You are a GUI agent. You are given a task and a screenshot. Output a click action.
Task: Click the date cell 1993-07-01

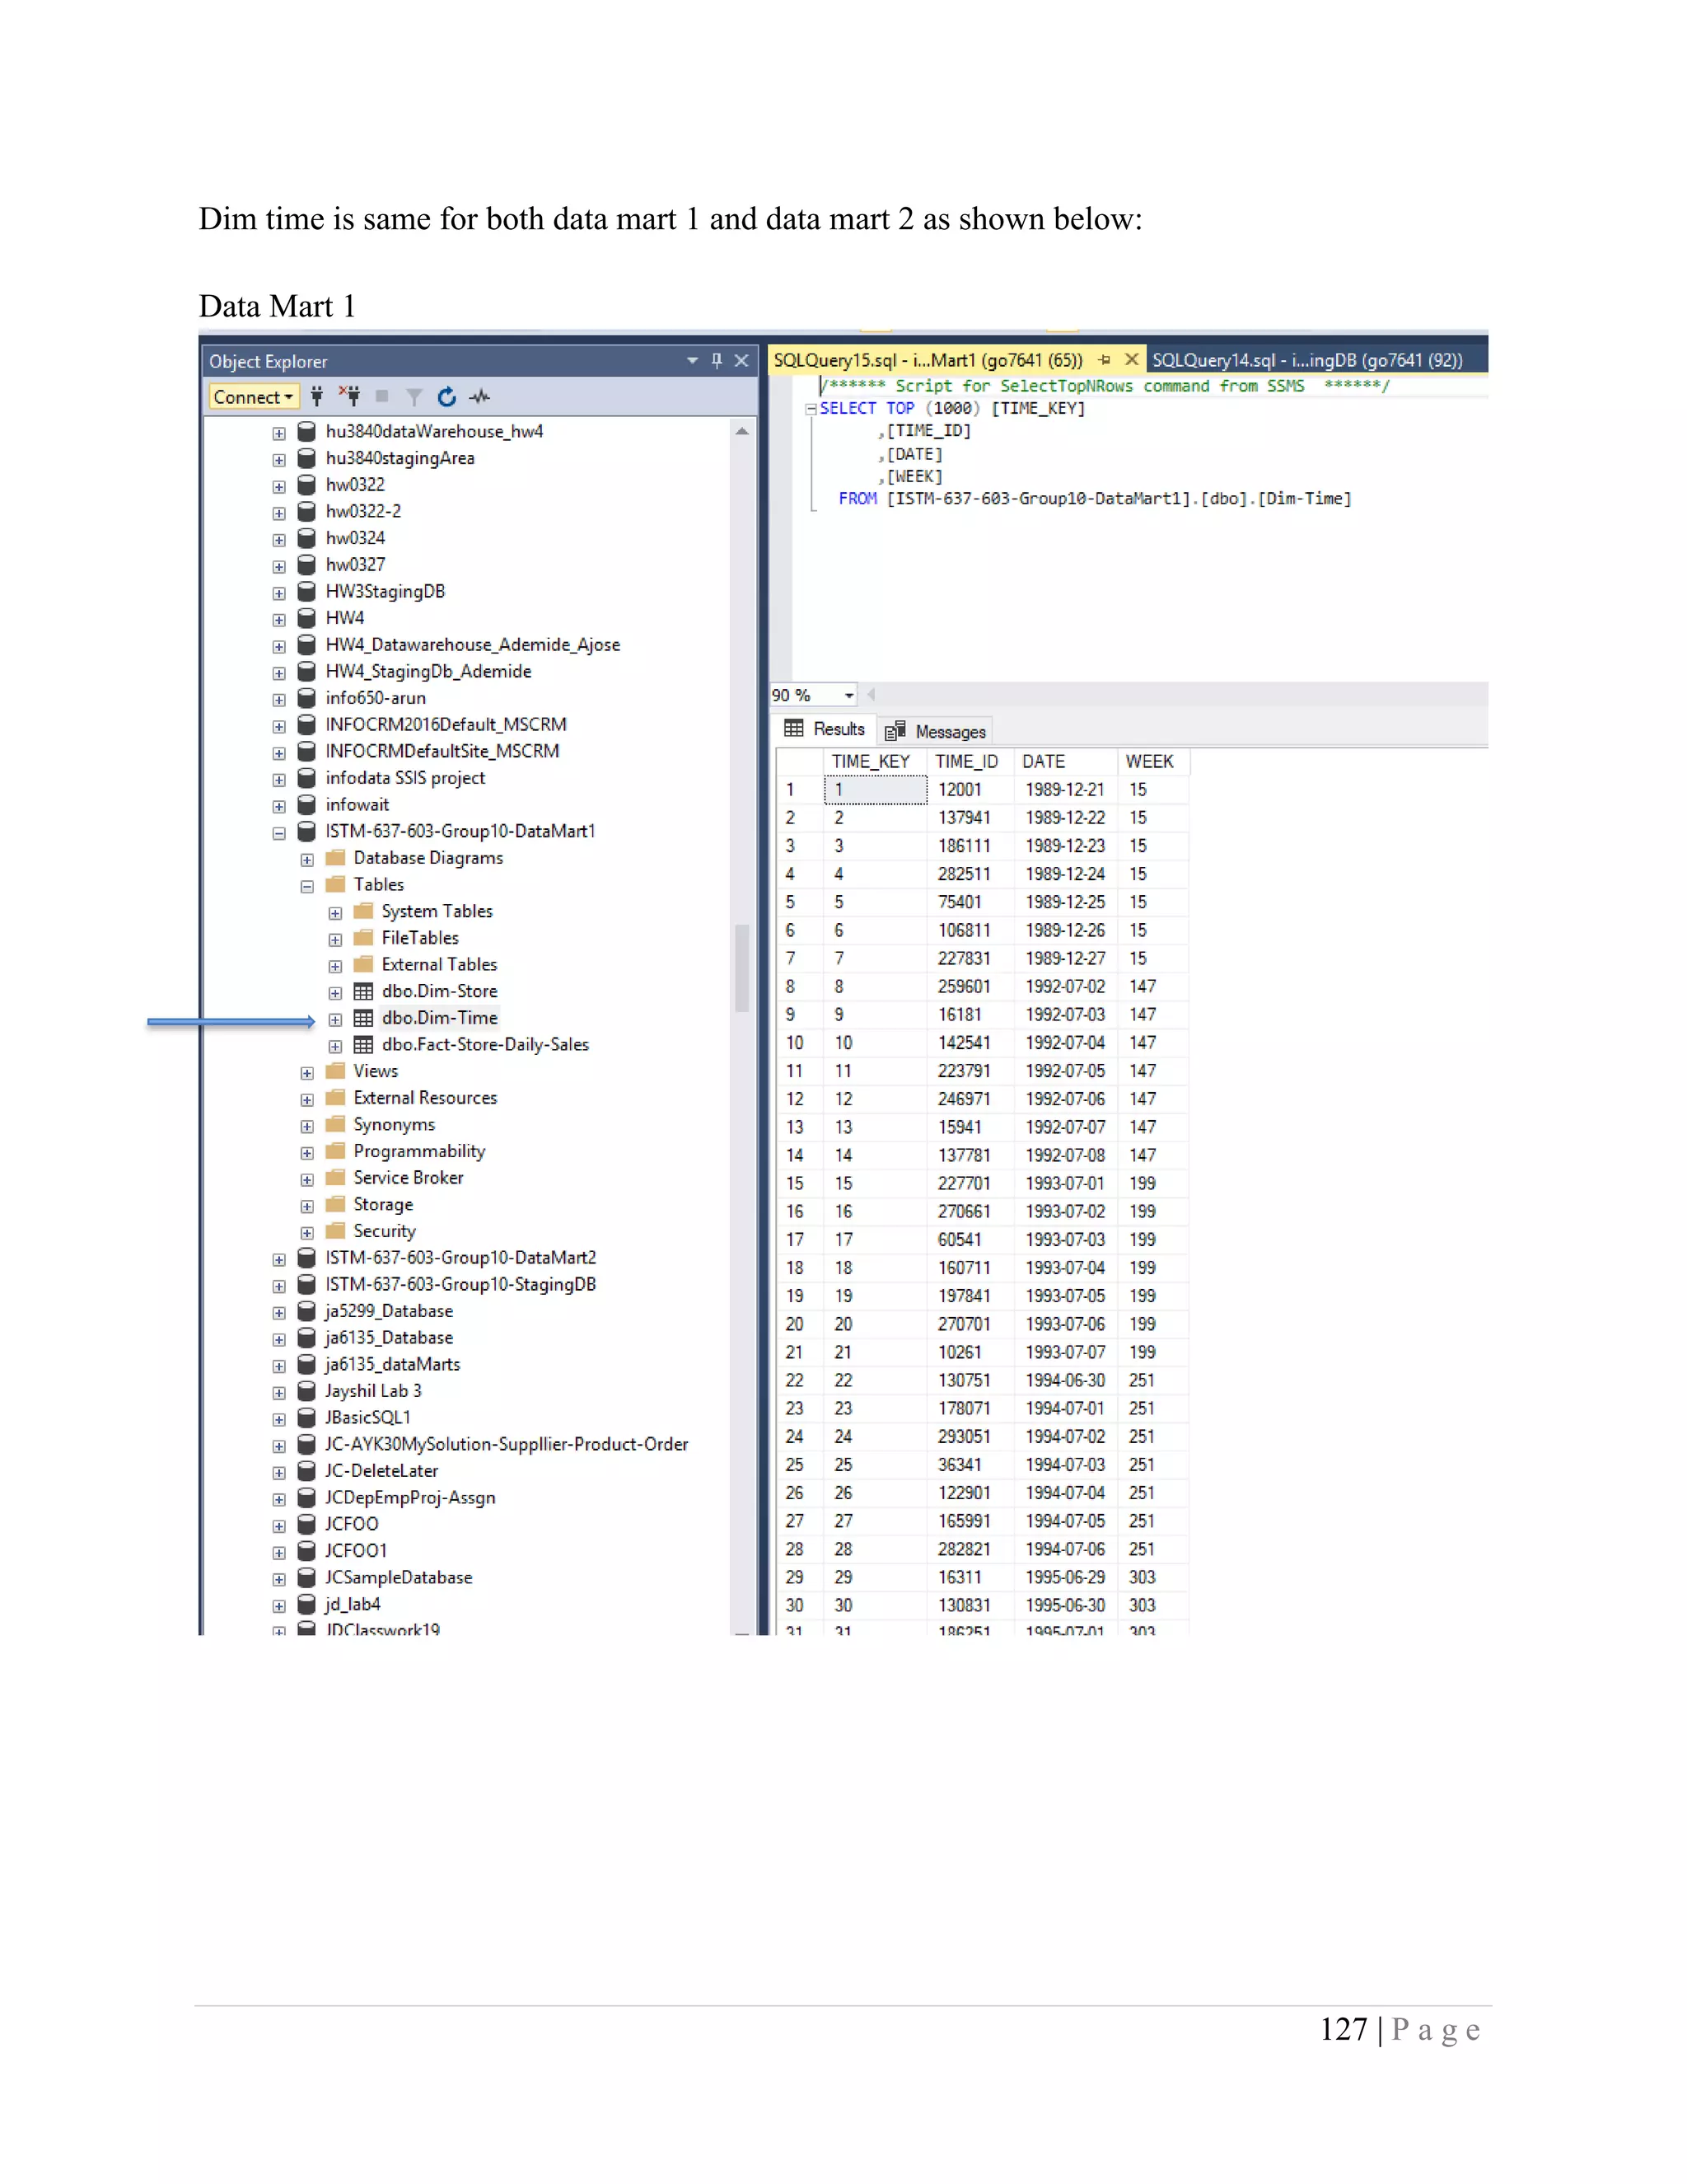[x=1065, y=1184]
